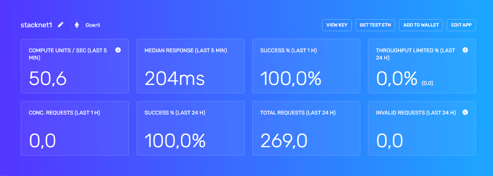Choose Add to Wallet
The height and width of the screenshot is (176, 493).
tap(421, 25)
